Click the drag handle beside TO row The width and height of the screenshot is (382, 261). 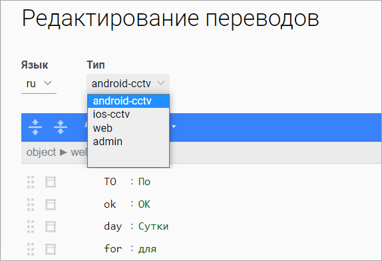pyautogui.click(x=31, y=182)
